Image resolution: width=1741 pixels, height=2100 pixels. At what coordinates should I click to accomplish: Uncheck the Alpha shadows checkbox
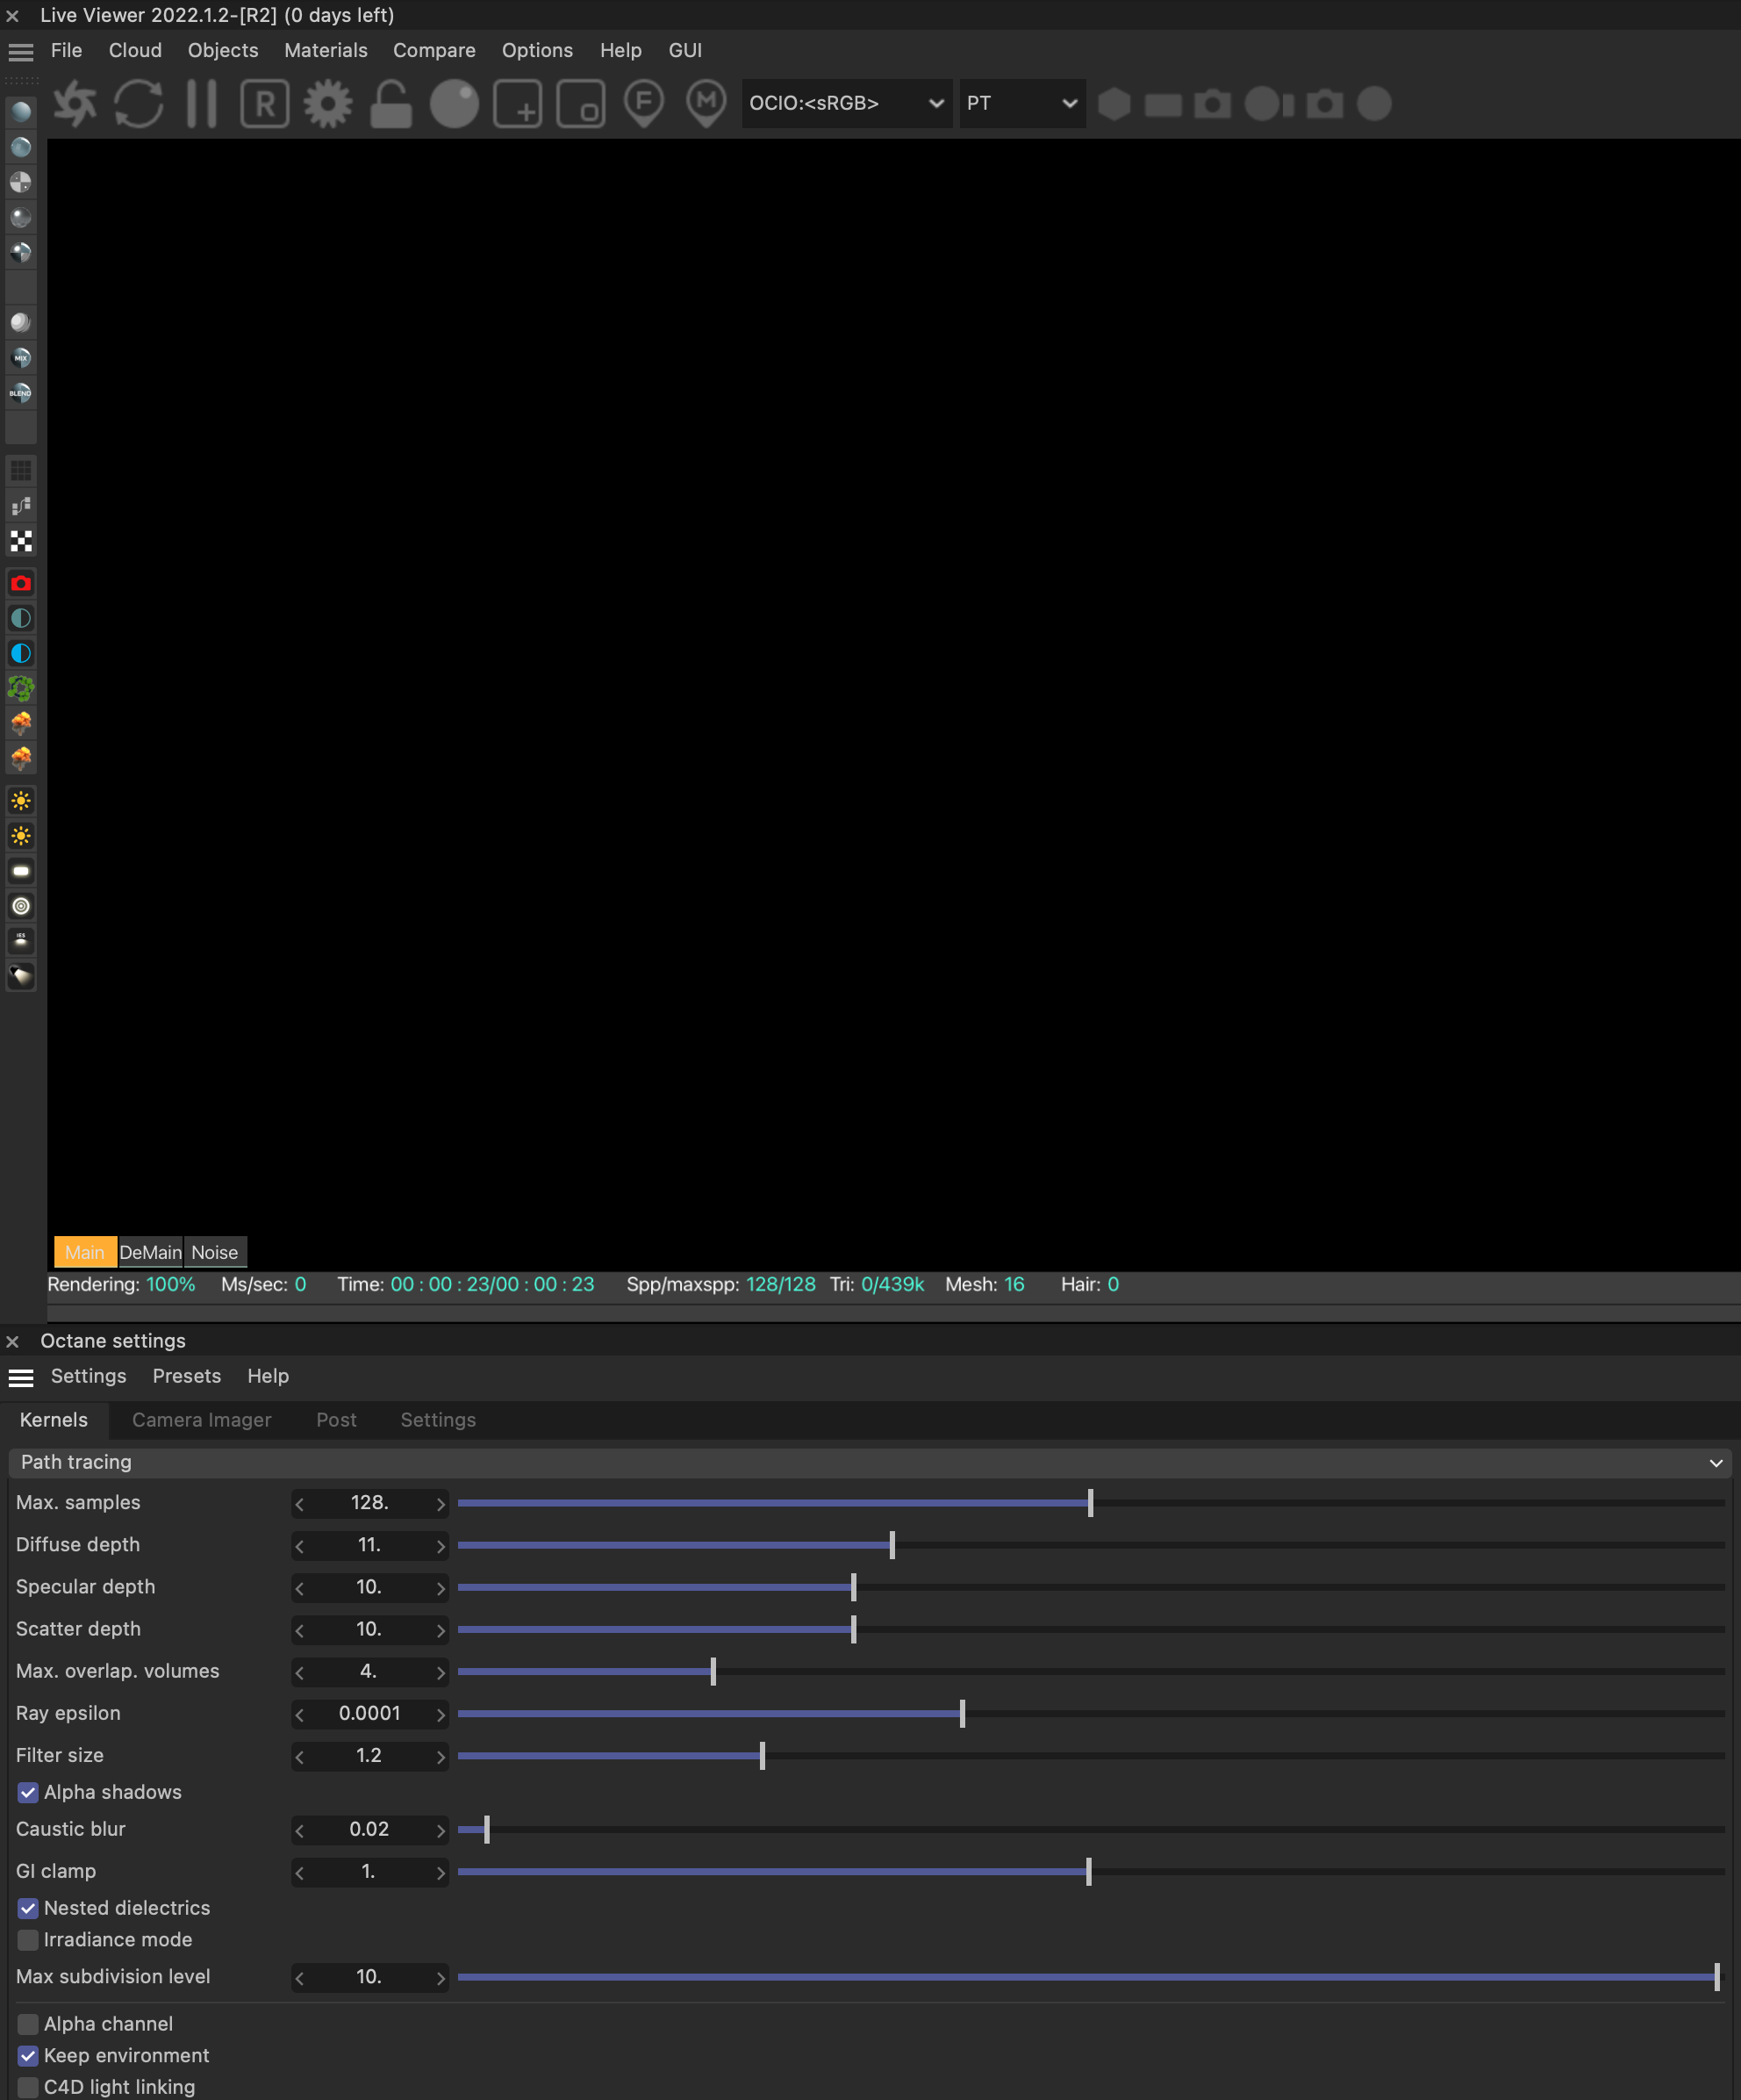pos(28,1792)
